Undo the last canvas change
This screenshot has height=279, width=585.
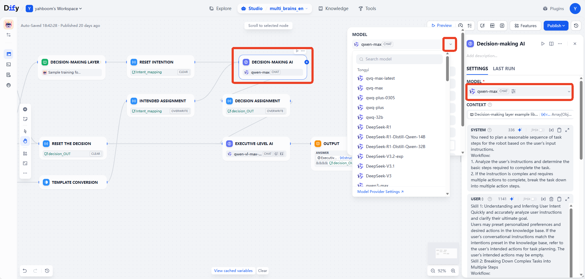pyautogui.click(x=25, y=271)
